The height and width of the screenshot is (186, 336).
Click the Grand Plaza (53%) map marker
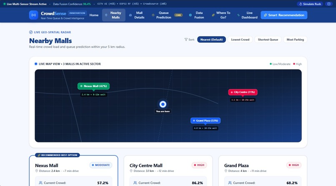[x=205, y=120]
